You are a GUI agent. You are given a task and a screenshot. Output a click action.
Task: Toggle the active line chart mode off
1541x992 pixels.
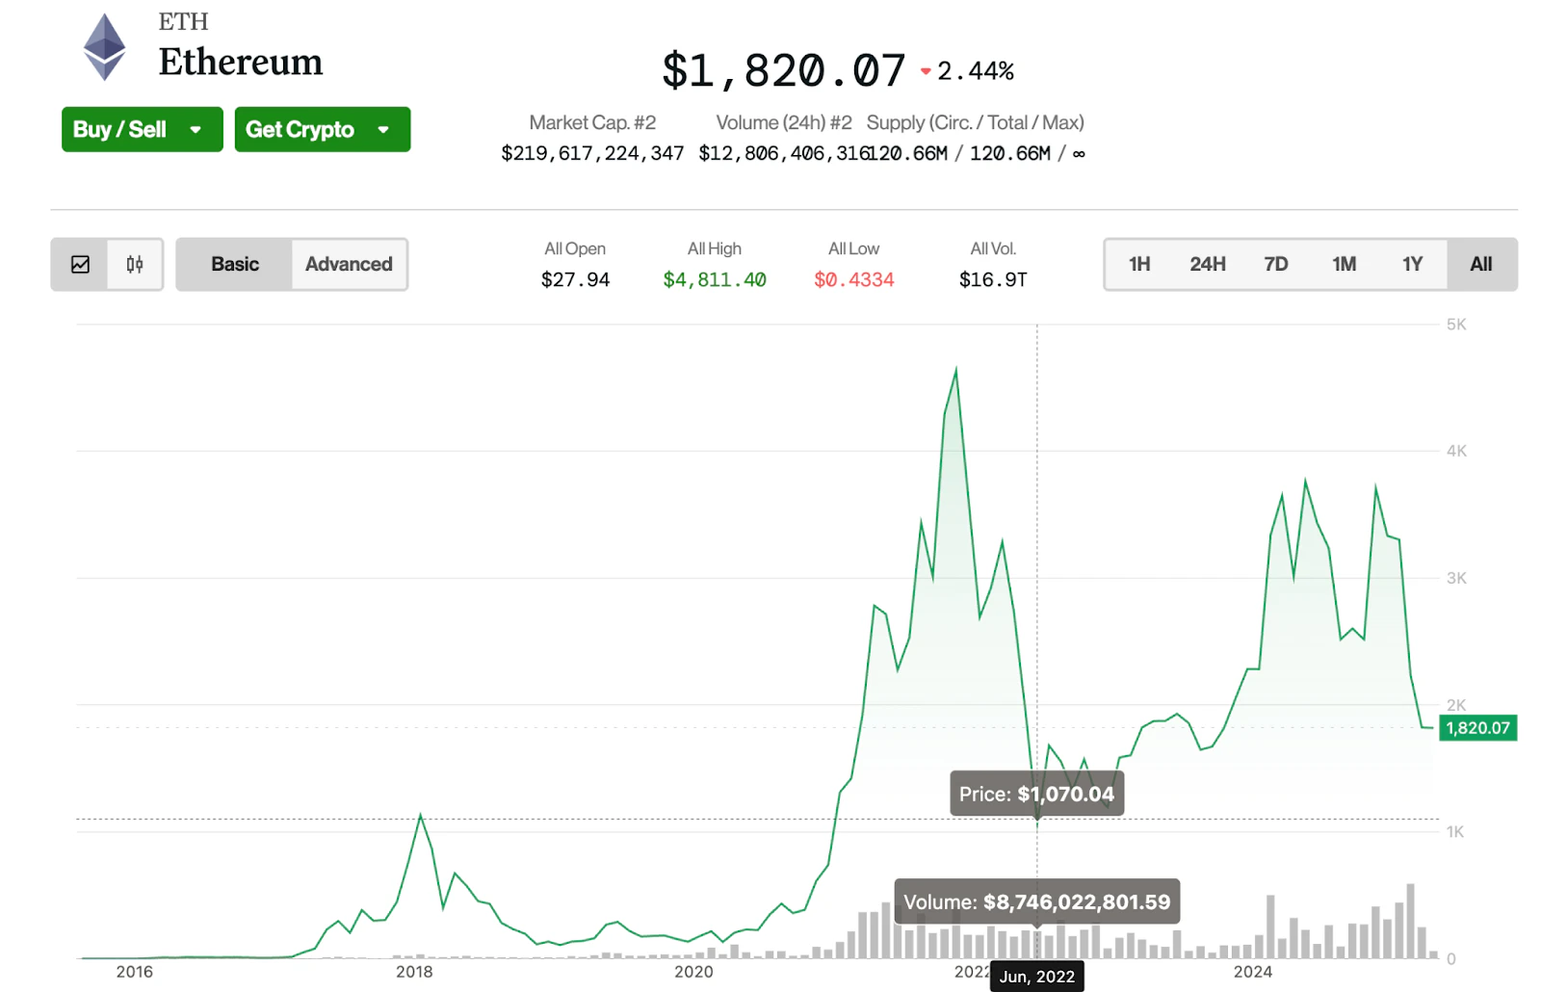pyautogui.click(x=82, y=264)
